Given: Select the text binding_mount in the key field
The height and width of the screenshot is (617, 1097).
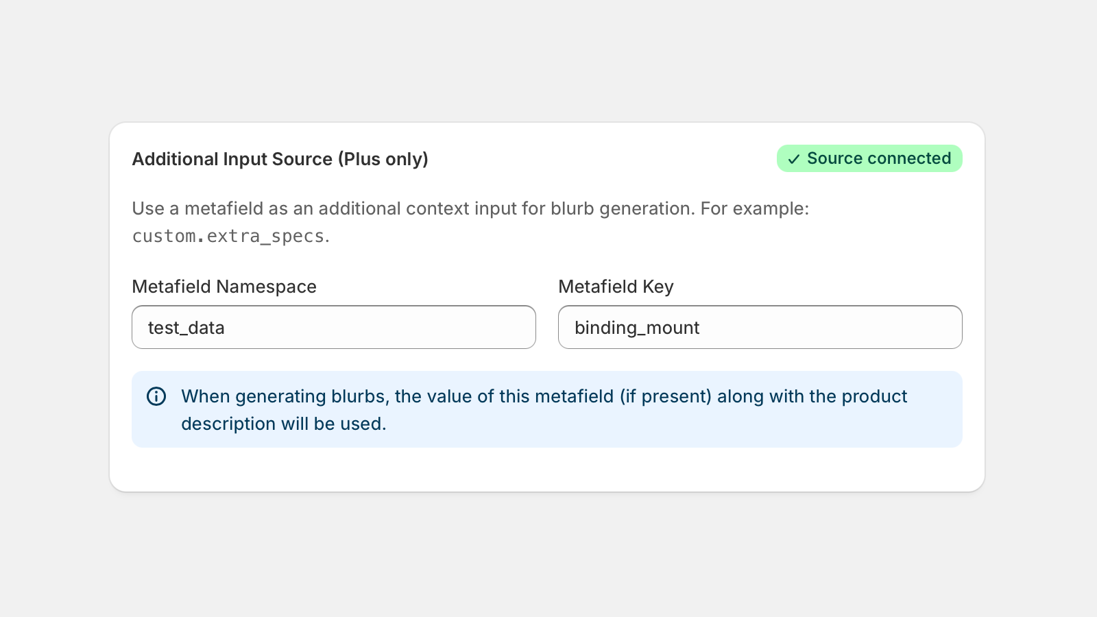Looking at the screenshot, I should 637,327.
